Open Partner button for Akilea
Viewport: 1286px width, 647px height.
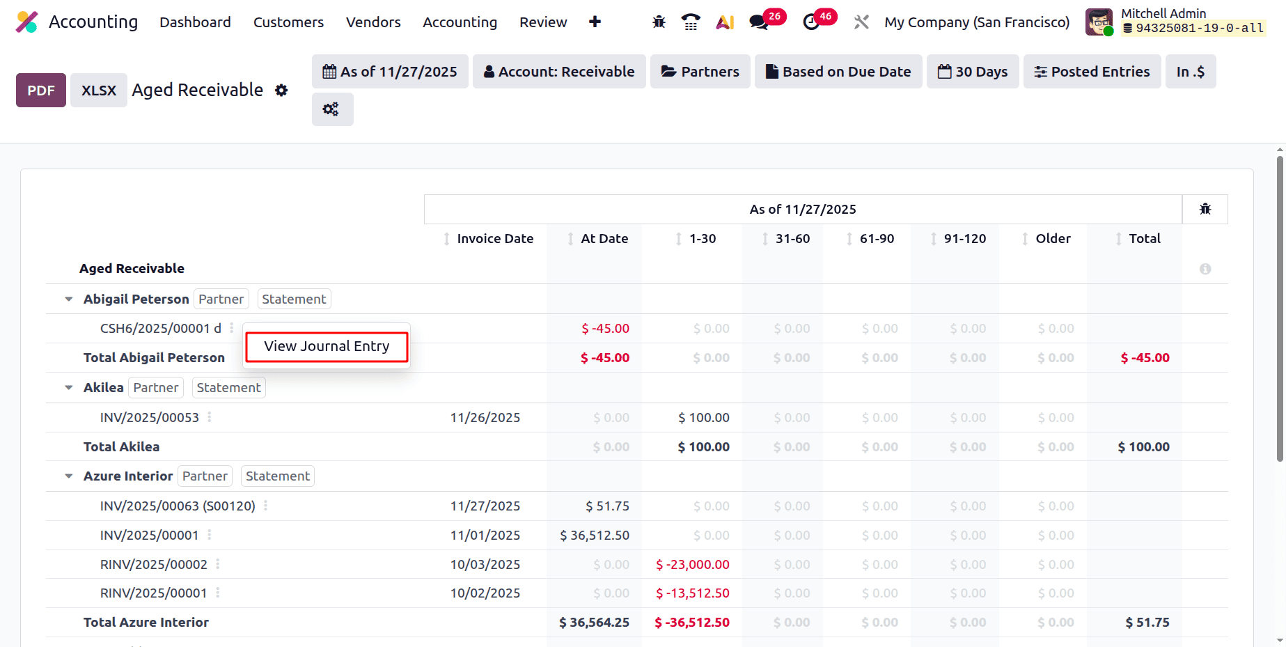156,388
